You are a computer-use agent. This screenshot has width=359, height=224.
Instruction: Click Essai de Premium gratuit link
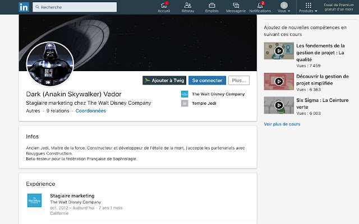(x=339, y=7)
